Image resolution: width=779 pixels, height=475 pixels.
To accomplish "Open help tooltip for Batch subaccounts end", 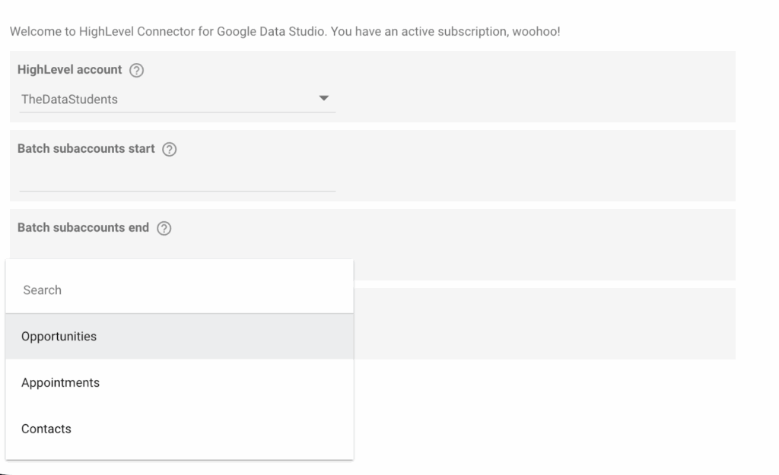I will pyautogui.click(x=164, y=229).
